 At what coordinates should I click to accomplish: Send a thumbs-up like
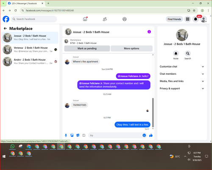point(151,136)
